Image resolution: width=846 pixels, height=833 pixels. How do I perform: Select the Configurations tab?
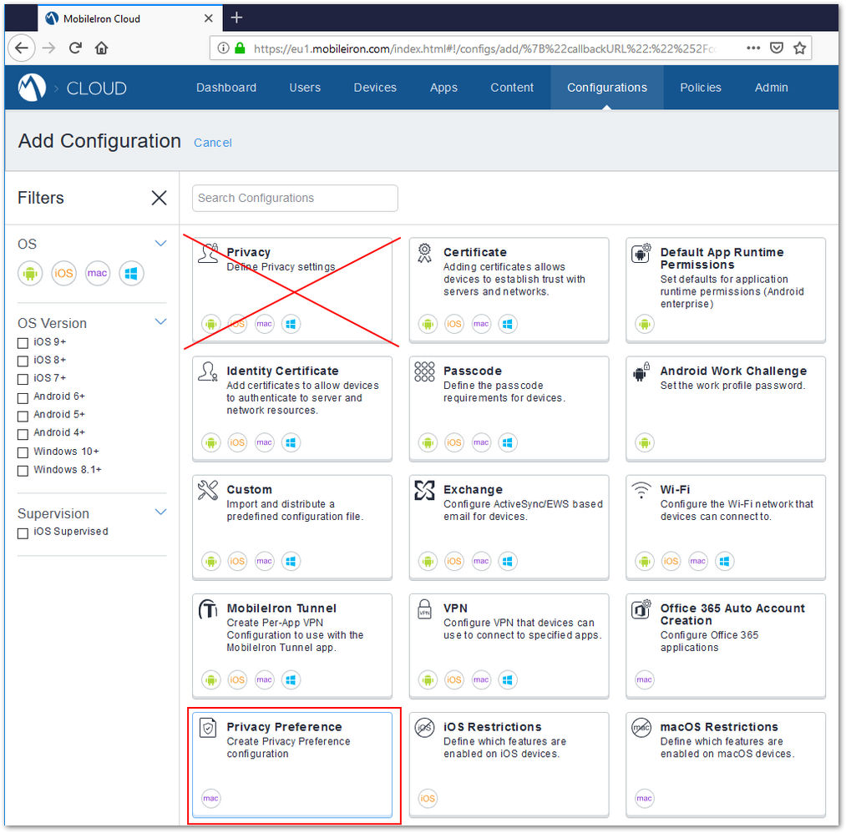click(607, 88)
